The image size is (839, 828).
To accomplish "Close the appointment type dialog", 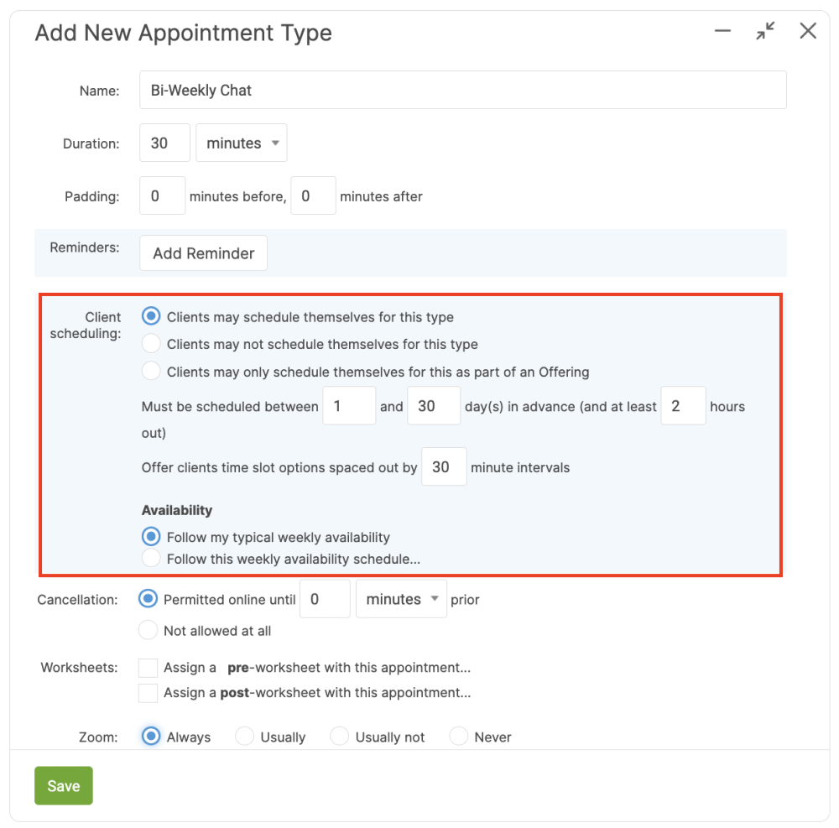I will (808, 31).
